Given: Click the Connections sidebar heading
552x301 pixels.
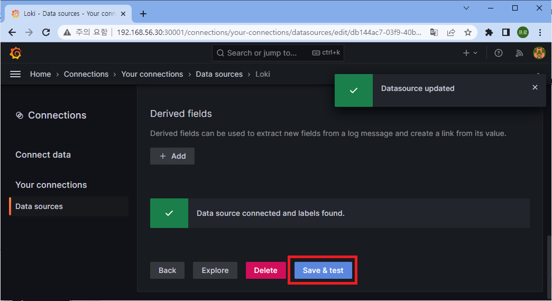Looking at the screenshot, I should tap(57, 115).
